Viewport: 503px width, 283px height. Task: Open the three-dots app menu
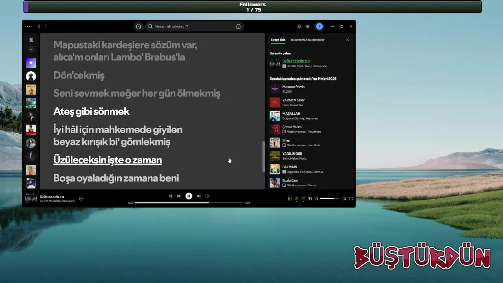29,26
